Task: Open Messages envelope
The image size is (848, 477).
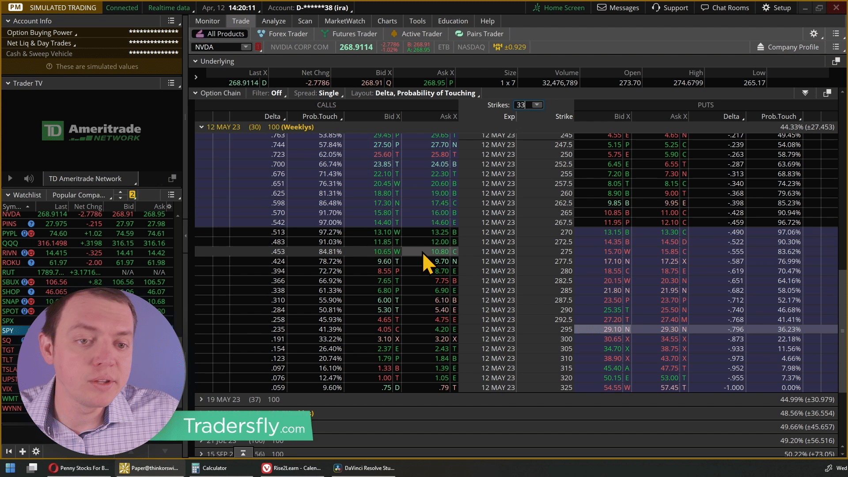Action: 618,8
